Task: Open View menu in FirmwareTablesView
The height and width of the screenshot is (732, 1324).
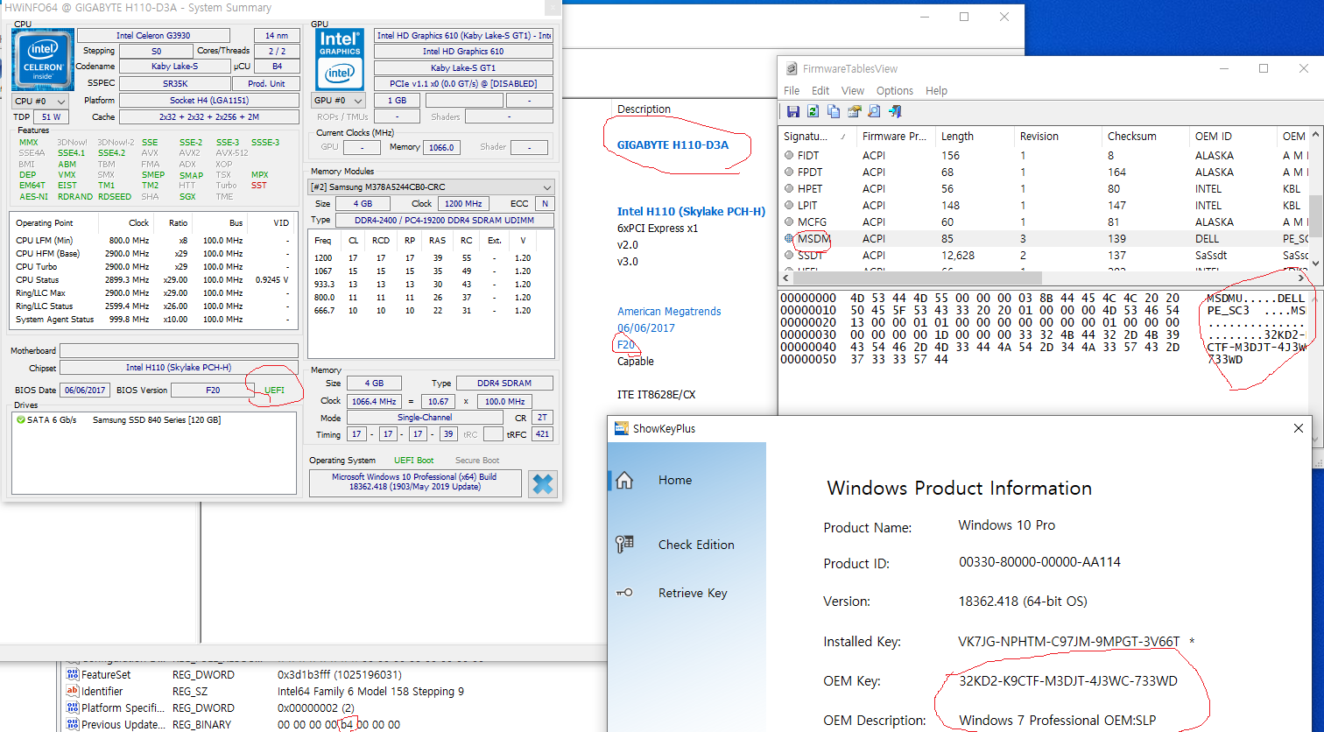Action: pyautogui.click(x=853, y=90)
